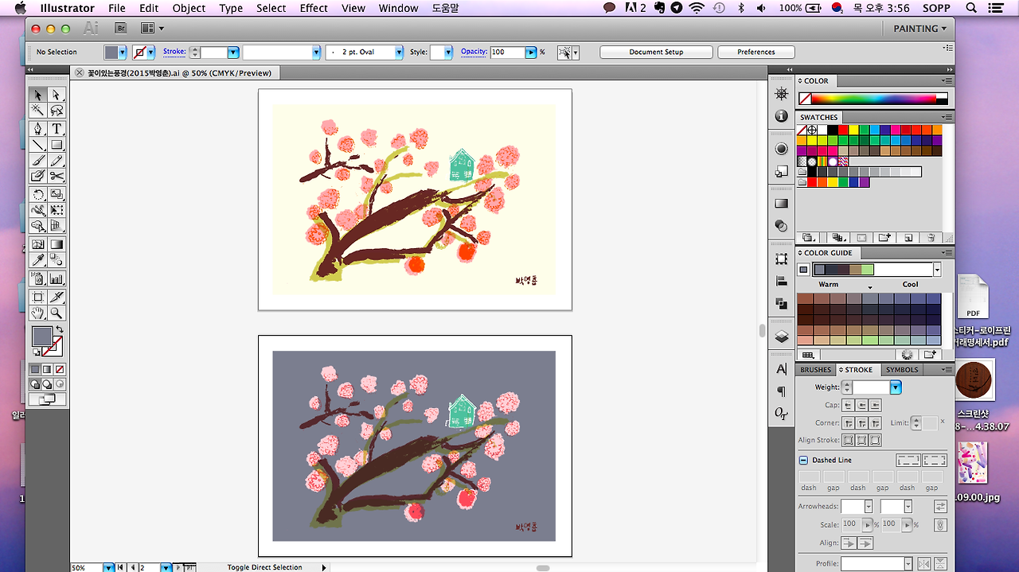The image size is (1019, 572).
Task: Open the Window menu
Action: pos(398,8)
